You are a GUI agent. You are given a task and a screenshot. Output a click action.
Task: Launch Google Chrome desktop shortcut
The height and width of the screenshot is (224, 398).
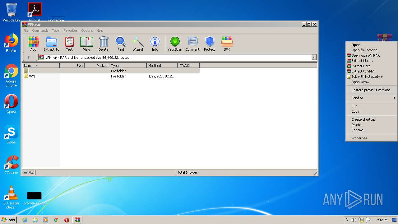(x=11, y=76)
